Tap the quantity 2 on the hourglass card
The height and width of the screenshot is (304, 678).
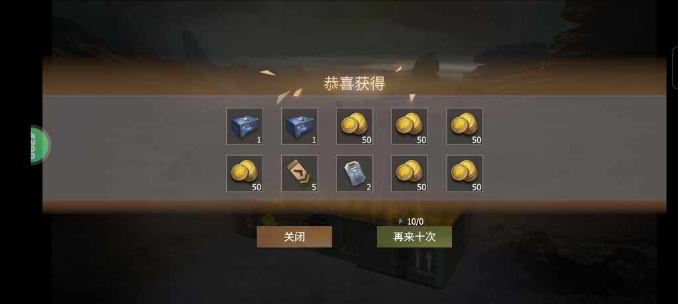[369, 187]
